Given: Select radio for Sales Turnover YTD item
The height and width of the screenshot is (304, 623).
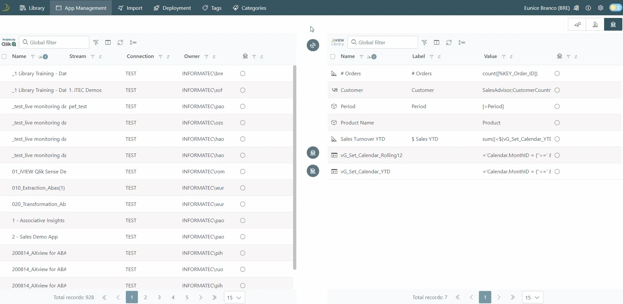Looking at the screenshot, I should [557, 139].
